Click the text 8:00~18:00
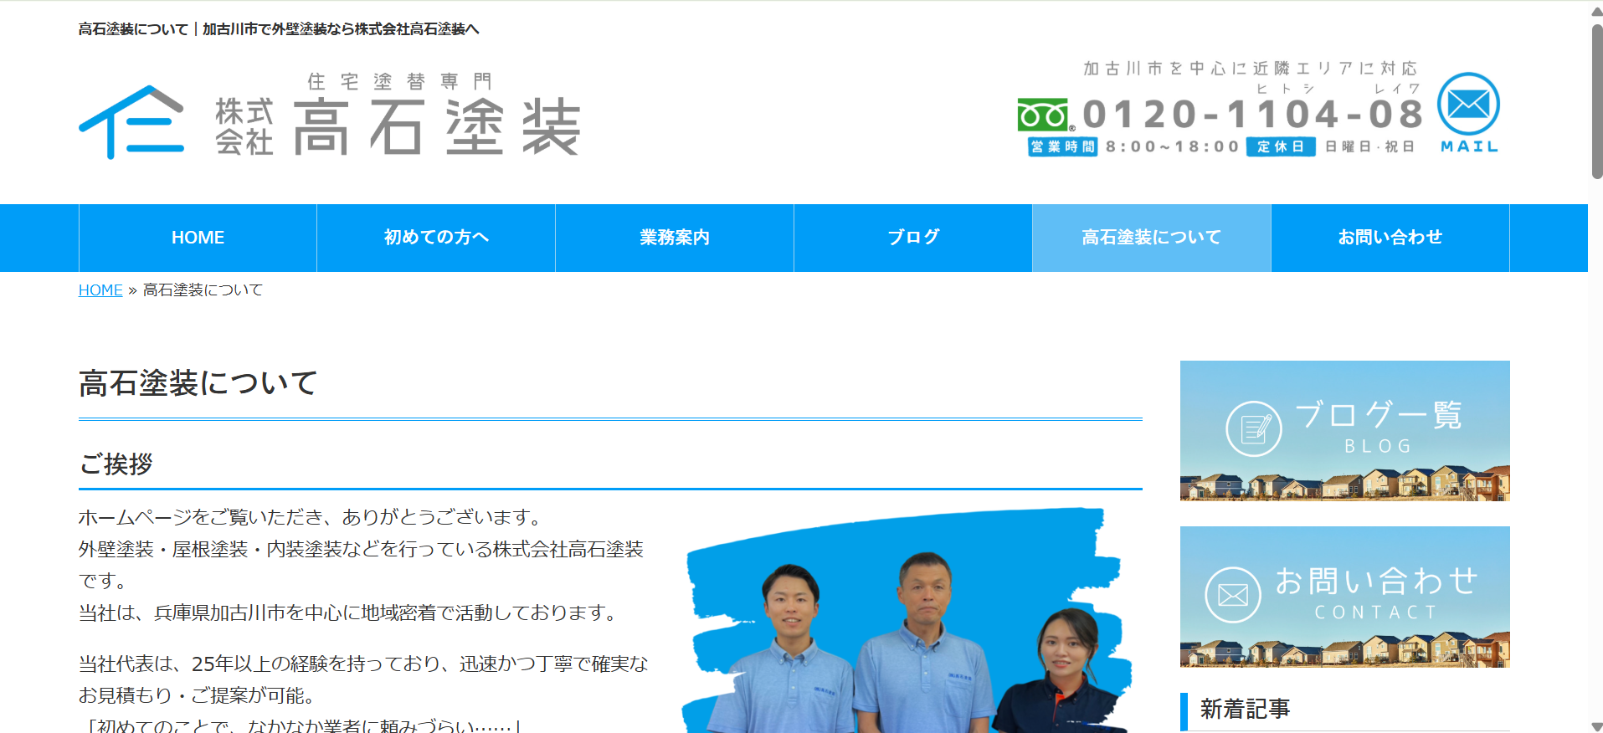Viewport: 1603px width, 733px height. coord(1172,147)
